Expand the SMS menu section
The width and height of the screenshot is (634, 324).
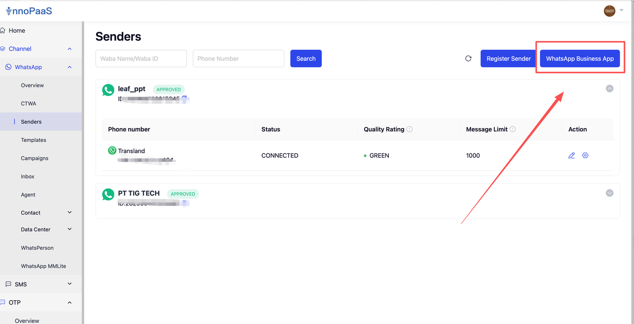69,284
